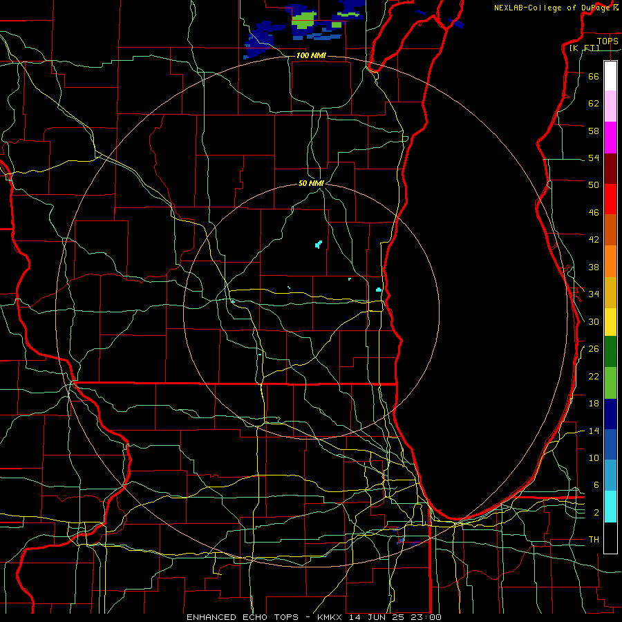Click the legend value '26'

coord(594,349)
